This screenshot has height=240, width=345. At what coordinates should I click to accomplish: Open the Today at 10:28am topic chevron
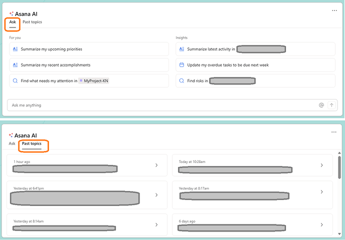pyautogui.click(x=321, y=165)
